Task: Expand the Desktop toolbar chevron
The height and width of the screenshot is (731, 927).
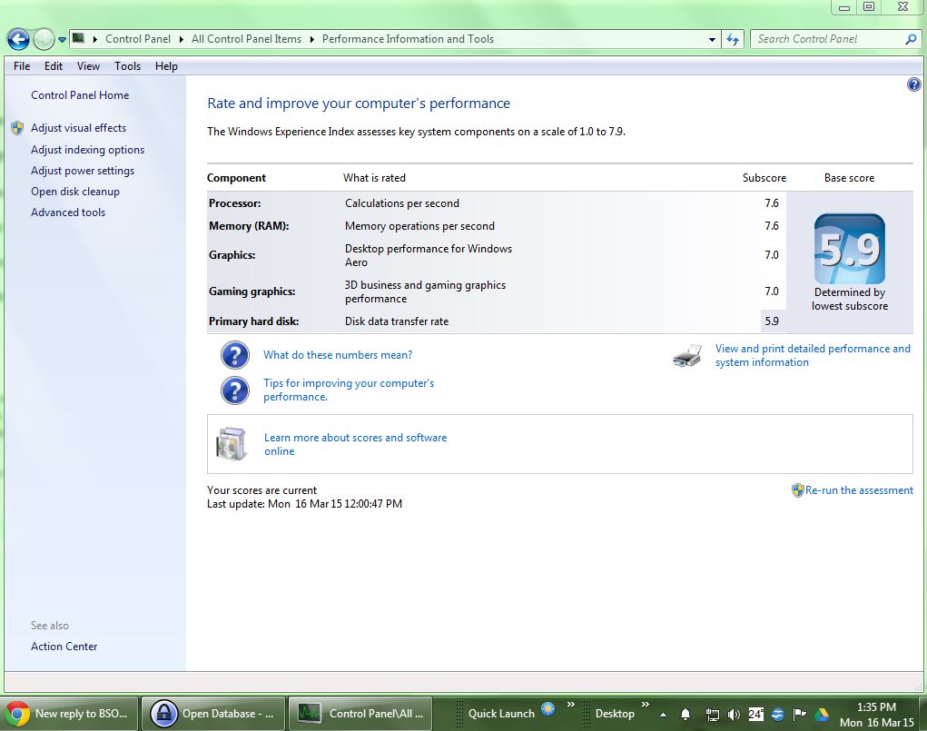Action: coord(645,705)
